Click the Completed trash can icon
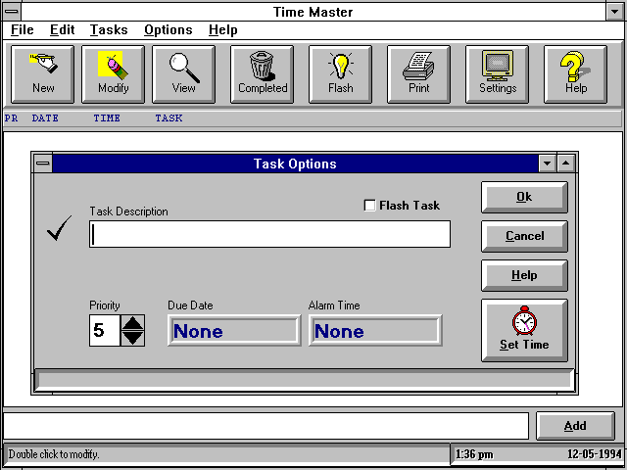The width and height of the screenshot is (627, 470). [x=263, y=73]
